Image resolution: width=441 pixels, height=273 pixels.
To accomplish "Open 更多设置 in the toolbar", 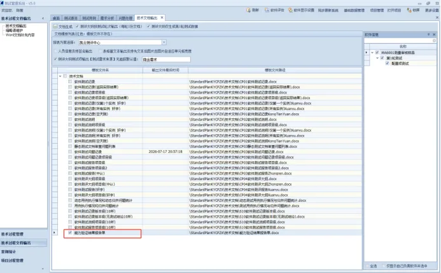I will tap(431, 10).
